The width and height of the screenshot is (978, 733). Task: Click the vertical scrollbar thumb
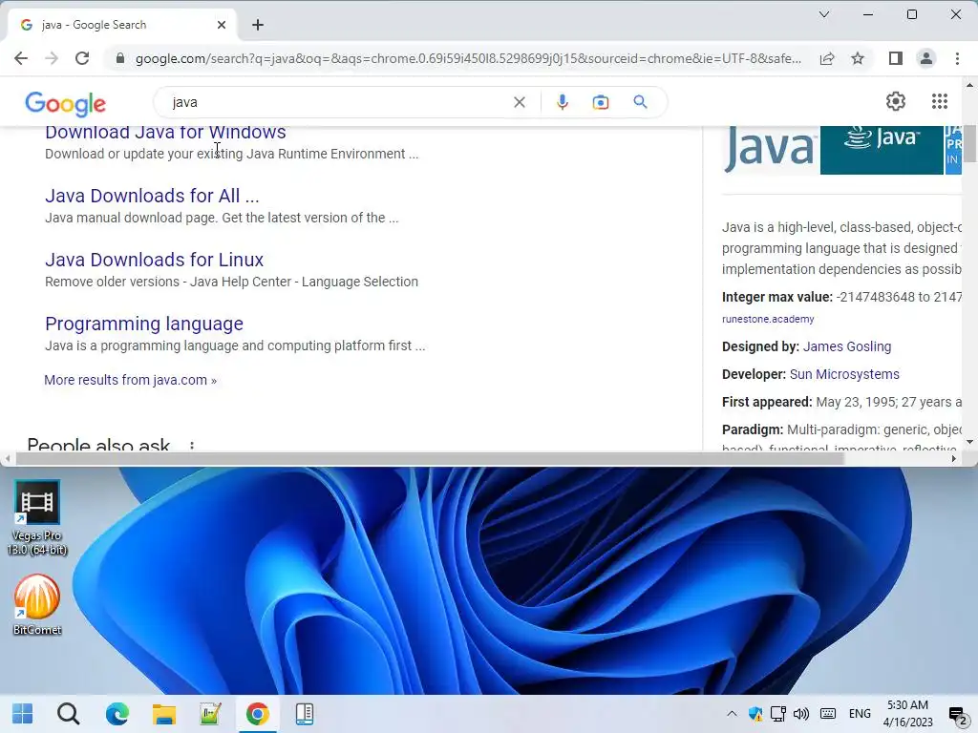tap(969, 143)
